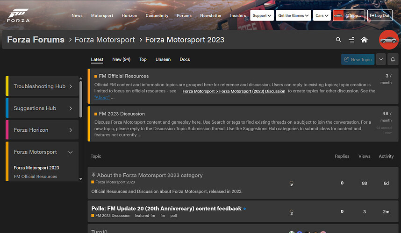Click the Forza logo in header
The height and width of the screenshot is (233, 401).
click(18, 15)
